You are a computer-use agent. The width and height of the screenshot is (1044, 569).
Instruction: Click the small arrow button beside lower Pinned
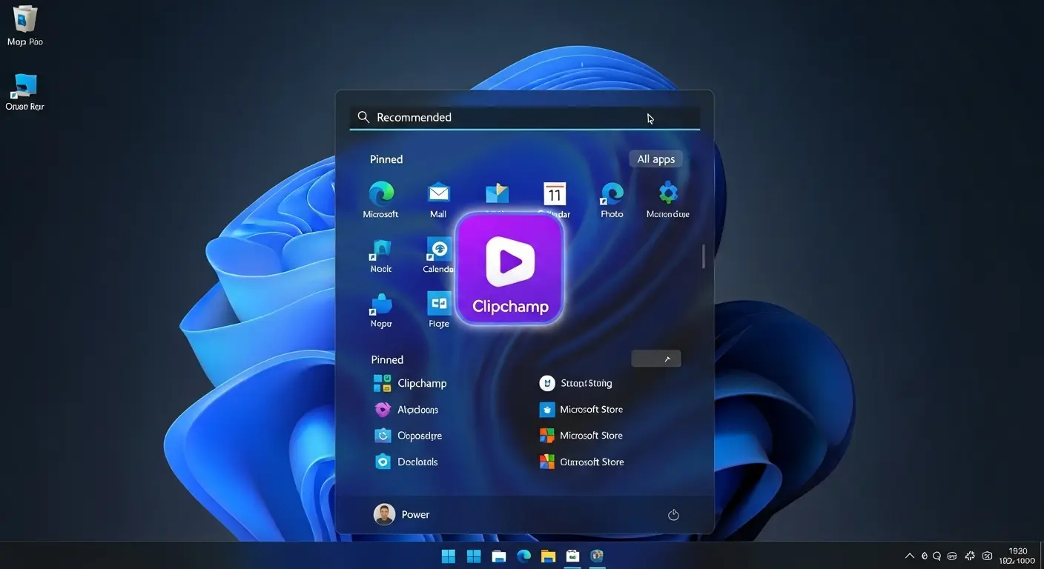(655, 359)
